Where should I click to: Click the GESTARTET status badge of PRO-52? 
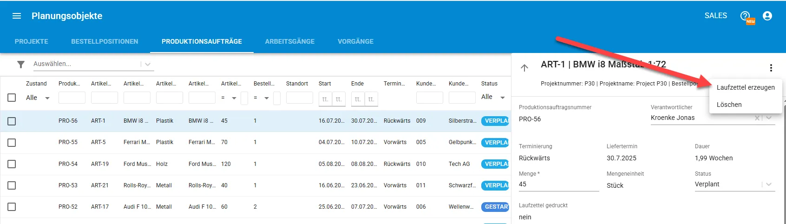[x=496, y=207]
